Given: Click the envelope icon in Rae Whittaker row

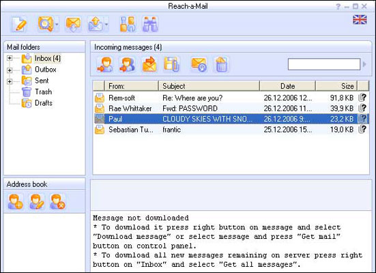Looking at the screenshot, I should pos(100,109).
